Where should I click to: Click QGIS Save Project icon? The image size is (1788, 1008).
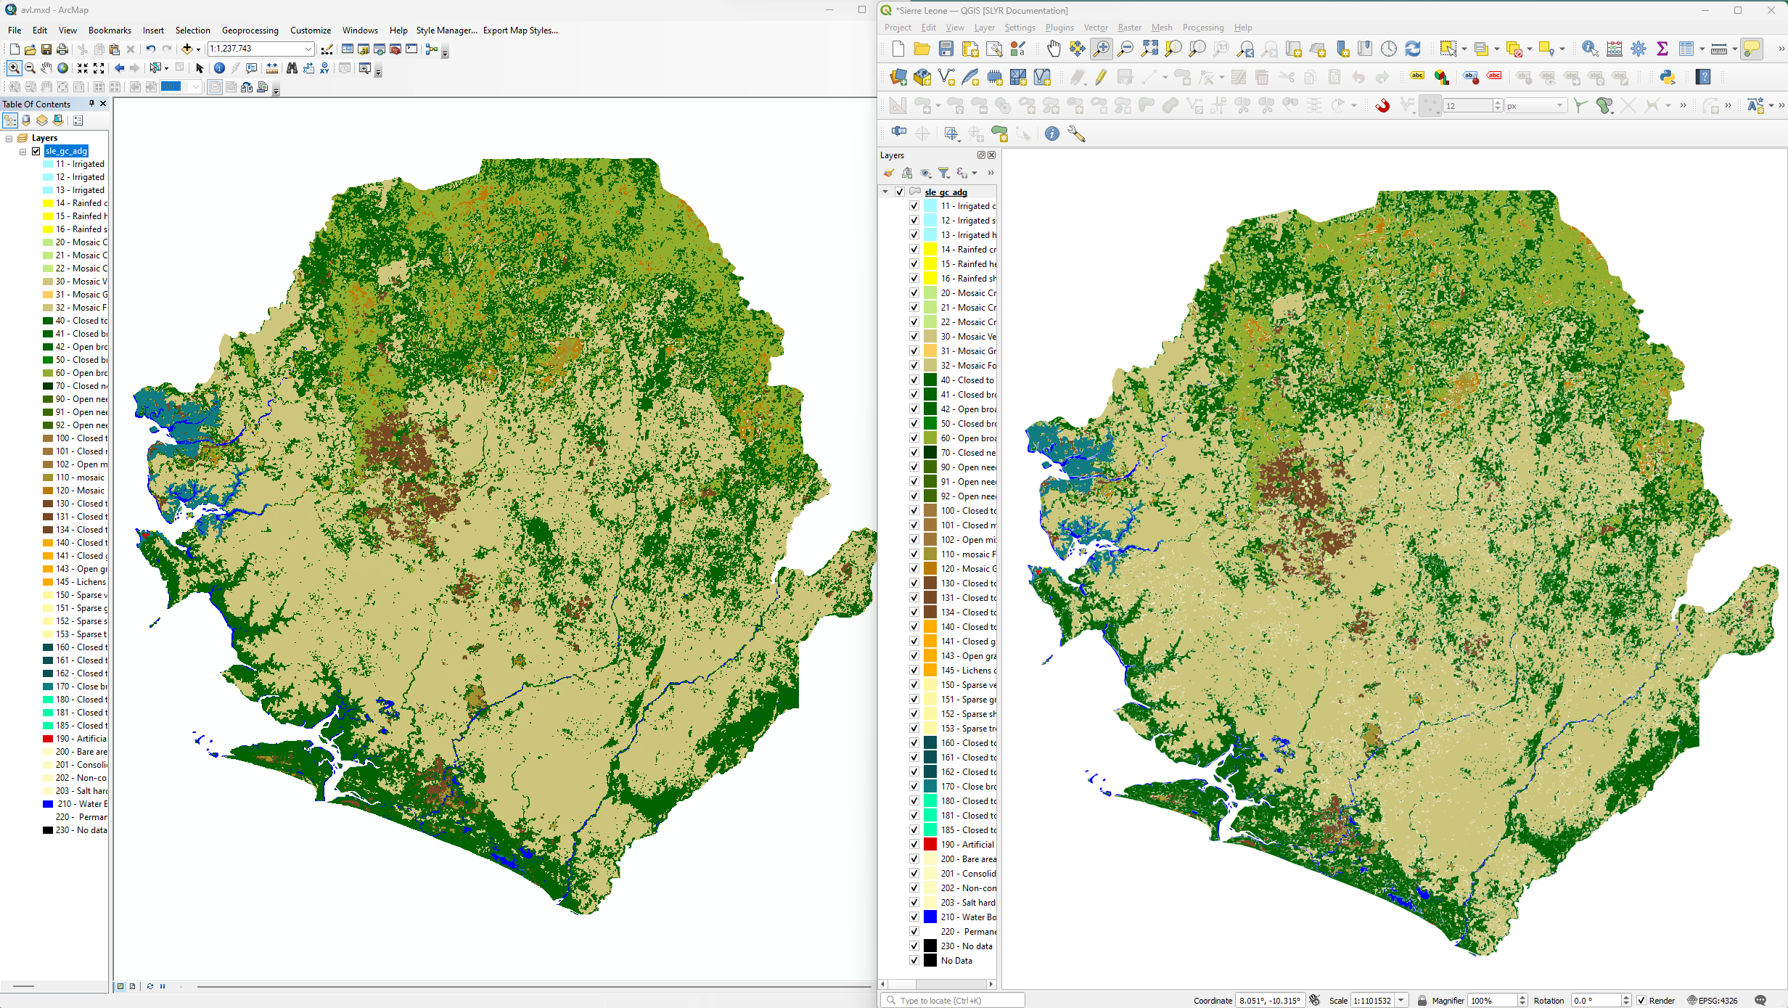coord(946,49)
